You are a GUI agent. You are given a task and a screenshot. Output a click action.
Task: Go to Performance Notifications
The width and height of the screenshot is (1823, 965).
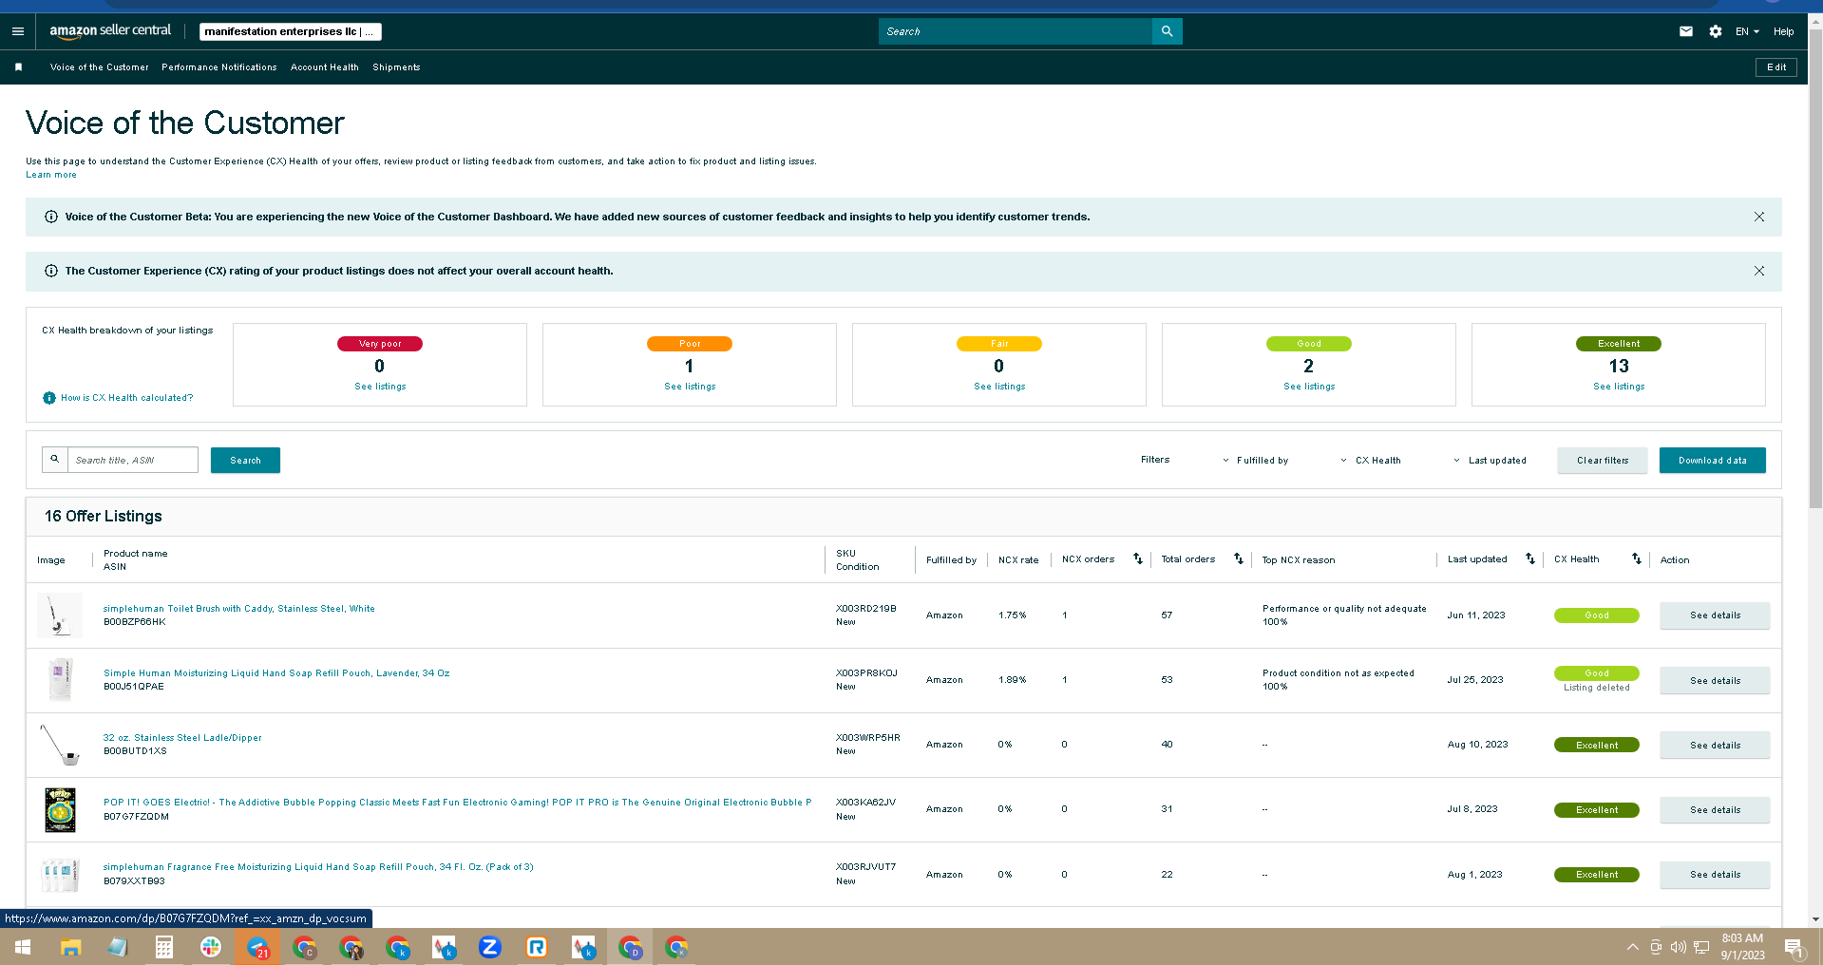(219, 67)
